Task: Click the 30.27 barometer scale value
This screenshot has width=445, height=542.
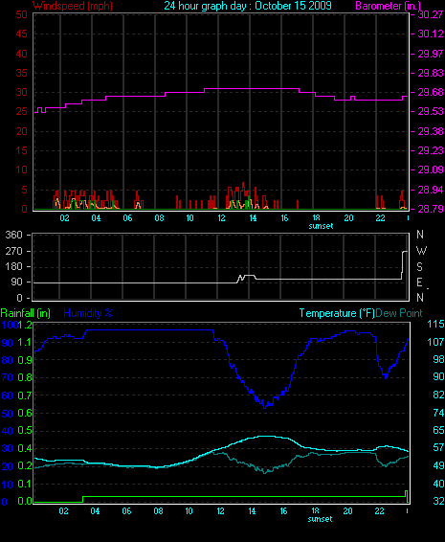Action: pos(431,14)
